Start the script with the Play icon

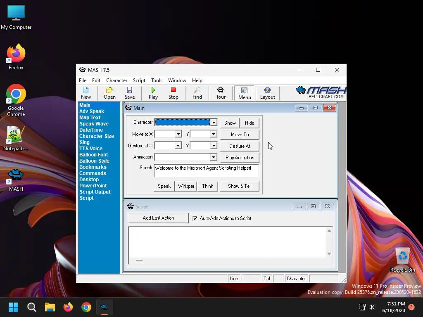pyautogui.click(x=153, y=93)
